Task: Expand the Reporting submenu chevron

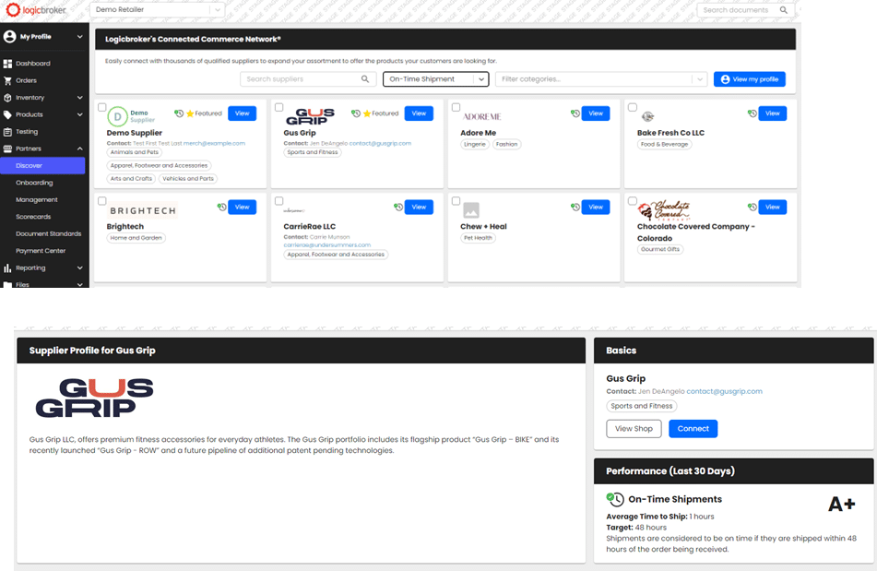Action: click(x=80, y=268)
